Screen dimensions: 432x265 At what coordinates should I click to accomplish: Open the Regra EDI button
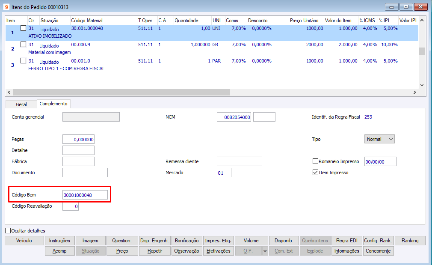click(347, 241)
